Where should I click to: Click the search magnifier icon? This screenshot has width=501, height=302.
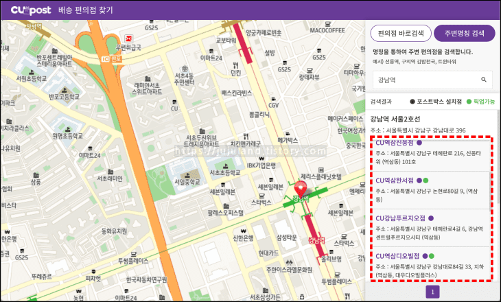coord(484,80)
